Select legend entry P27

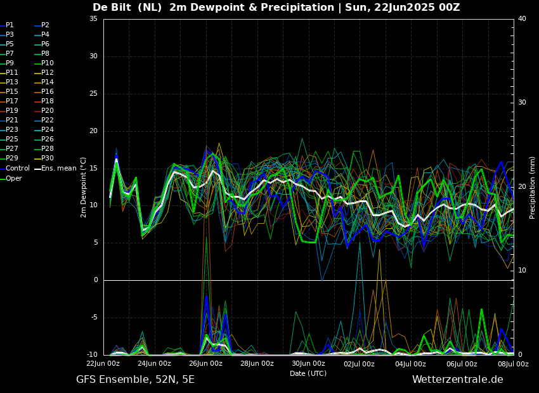[x=9, y=149]
